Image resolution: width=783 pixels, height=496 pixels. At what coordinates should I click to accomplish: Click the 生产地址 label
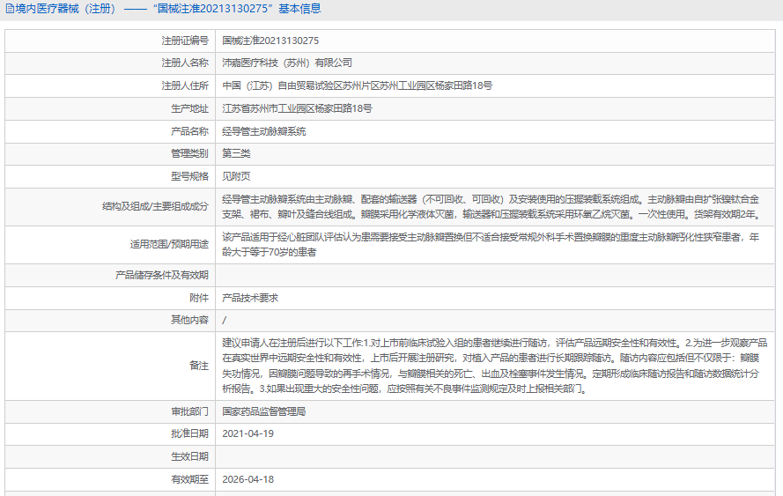(189, 109)
